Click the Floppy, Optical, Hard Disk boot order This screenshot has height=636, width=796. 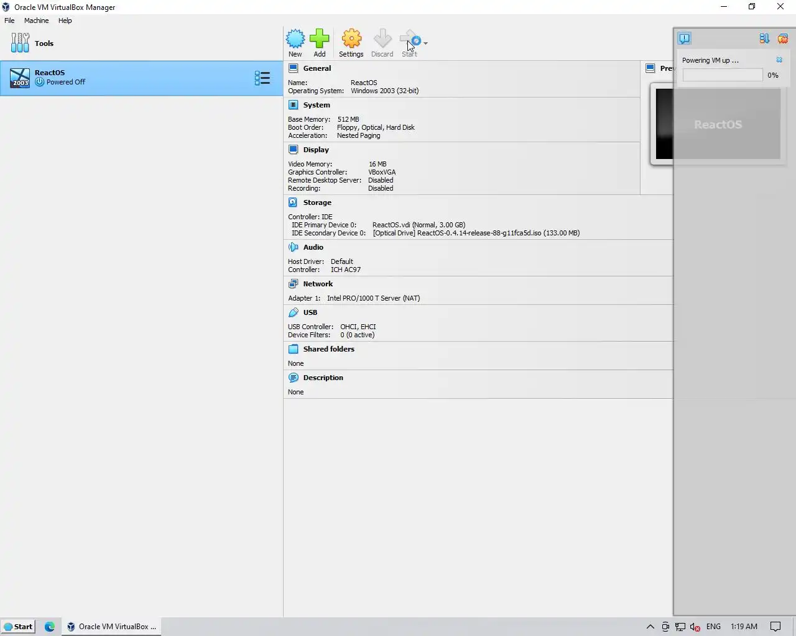point(376,127)
